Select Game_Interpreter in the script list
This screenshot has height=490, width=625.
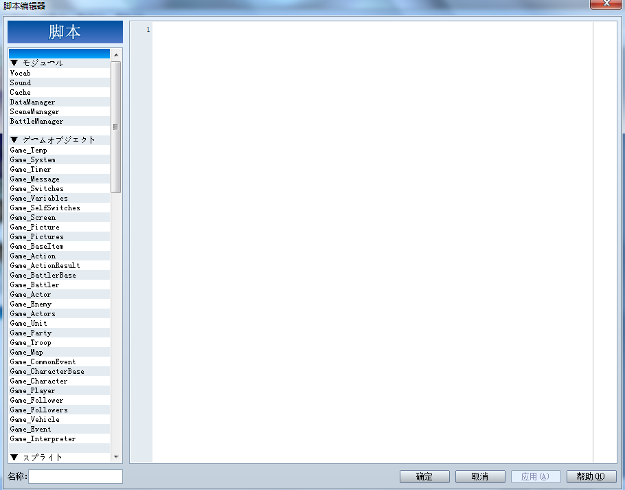(43, 438)
